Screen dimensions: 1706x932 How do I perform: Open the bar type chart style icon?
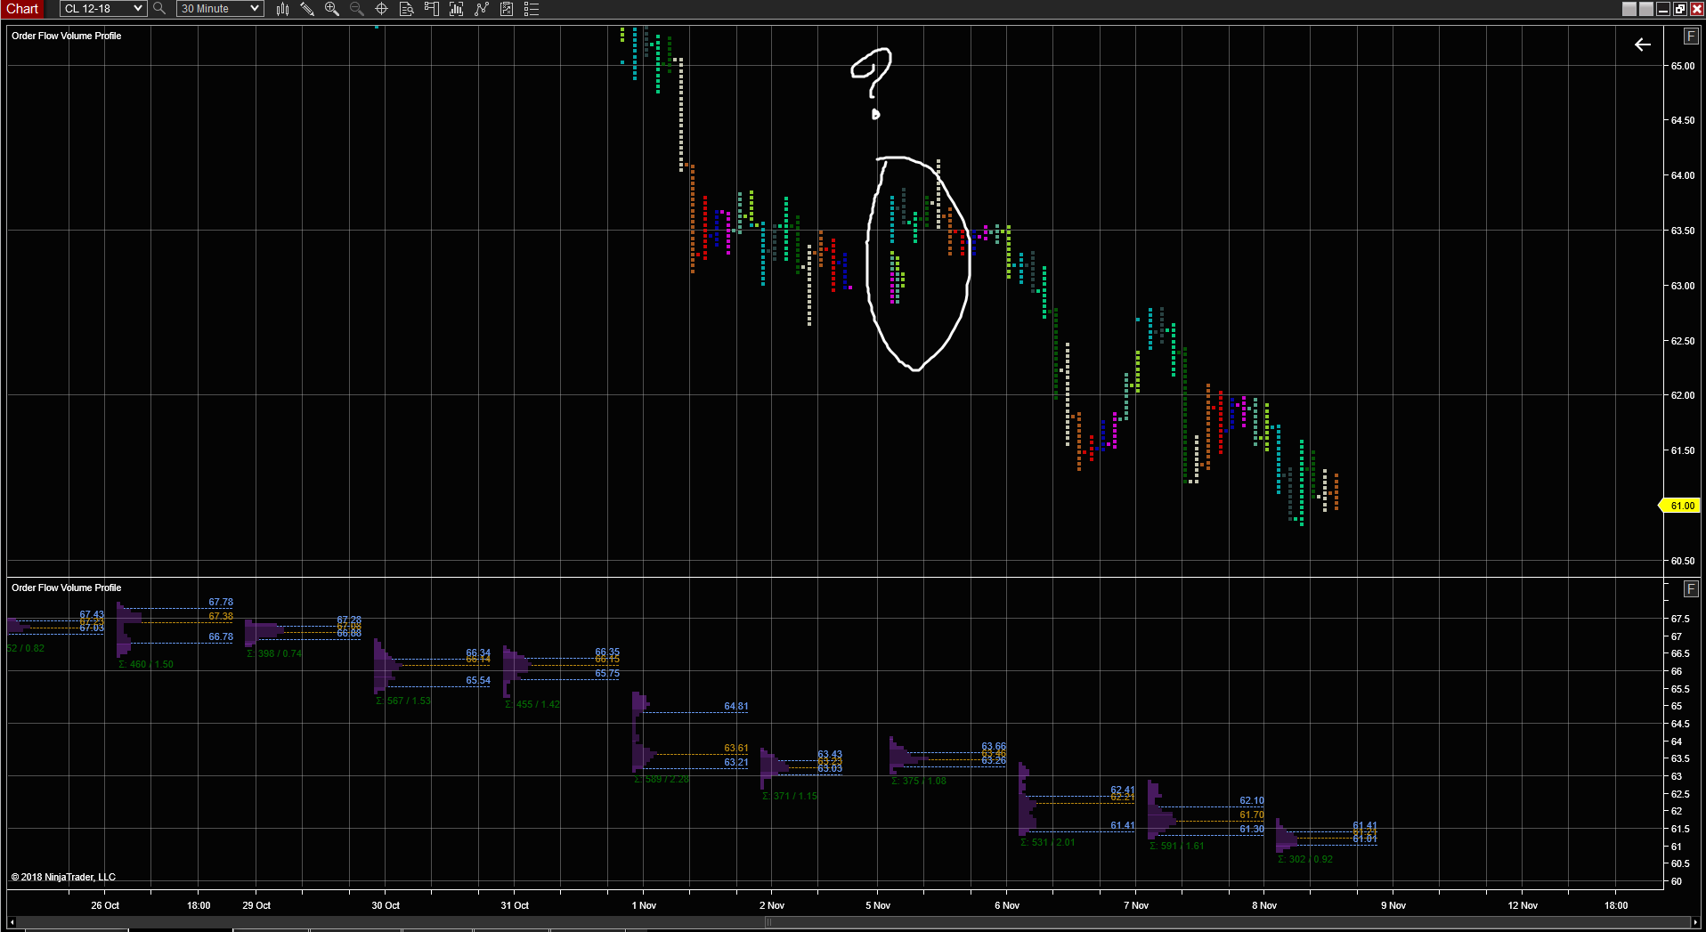click(x=282, y=9)
